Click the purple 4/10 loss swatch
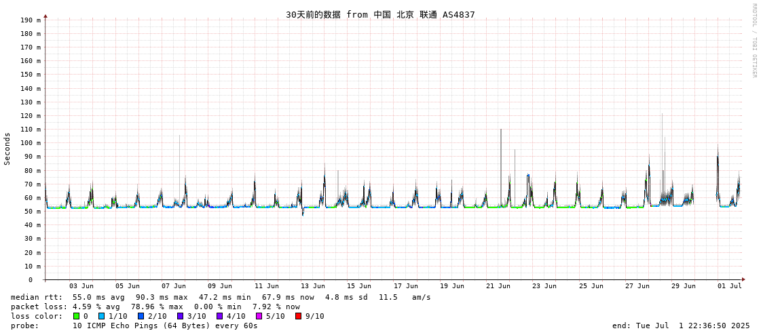Screen dimensions: 761x335 coord(220,316)
